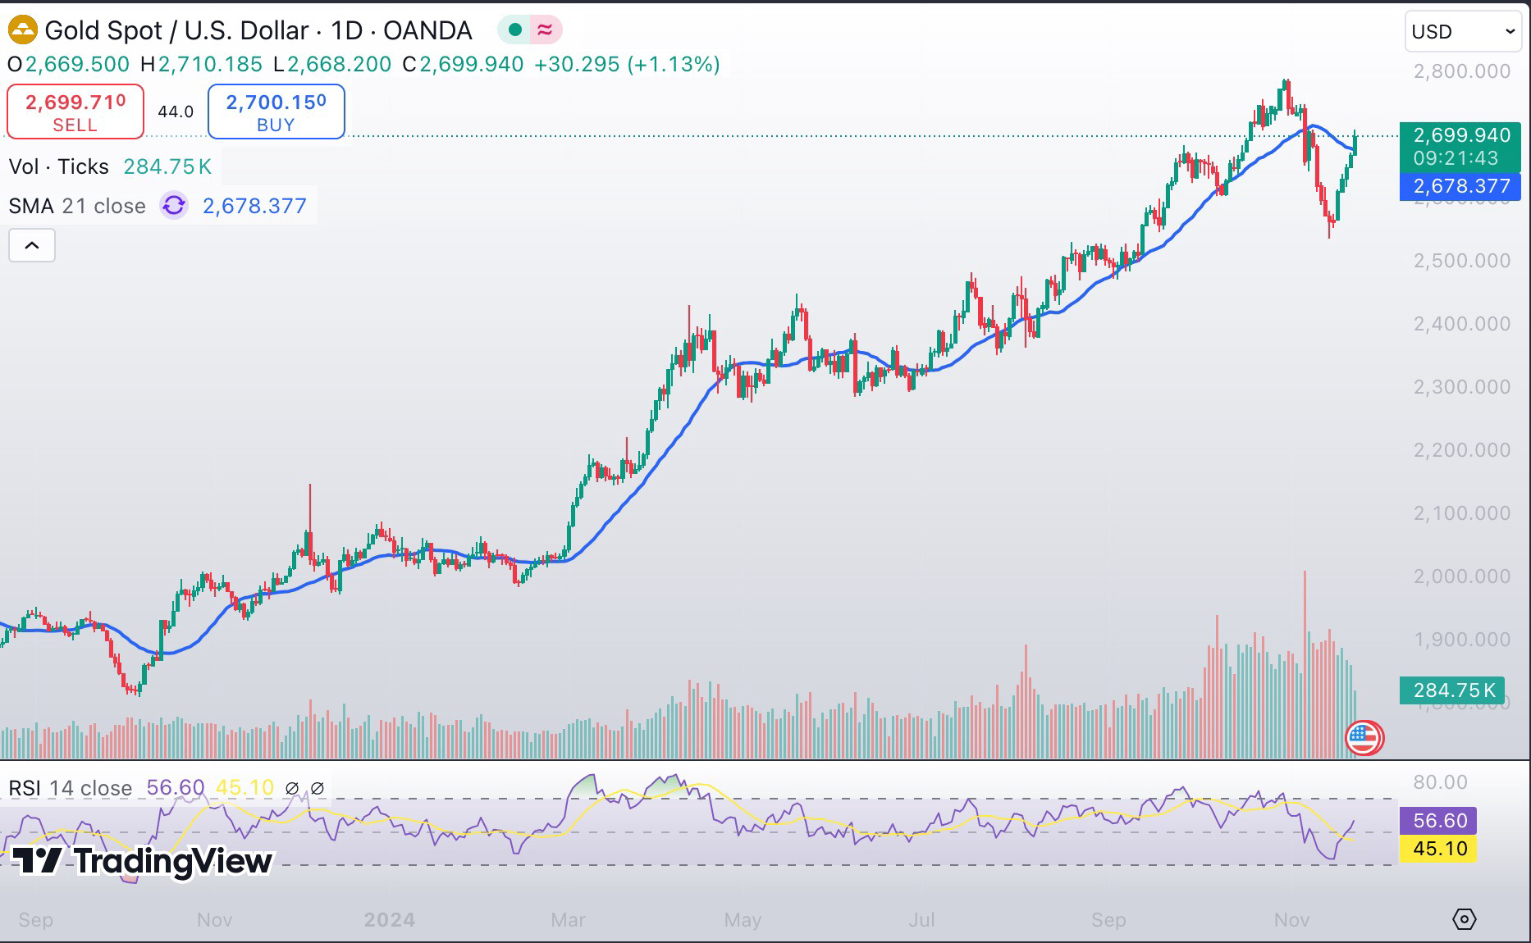Open the USD currency dropdown
The width and height of the screenshot is (1531, 943).
tap(1463, 32)
